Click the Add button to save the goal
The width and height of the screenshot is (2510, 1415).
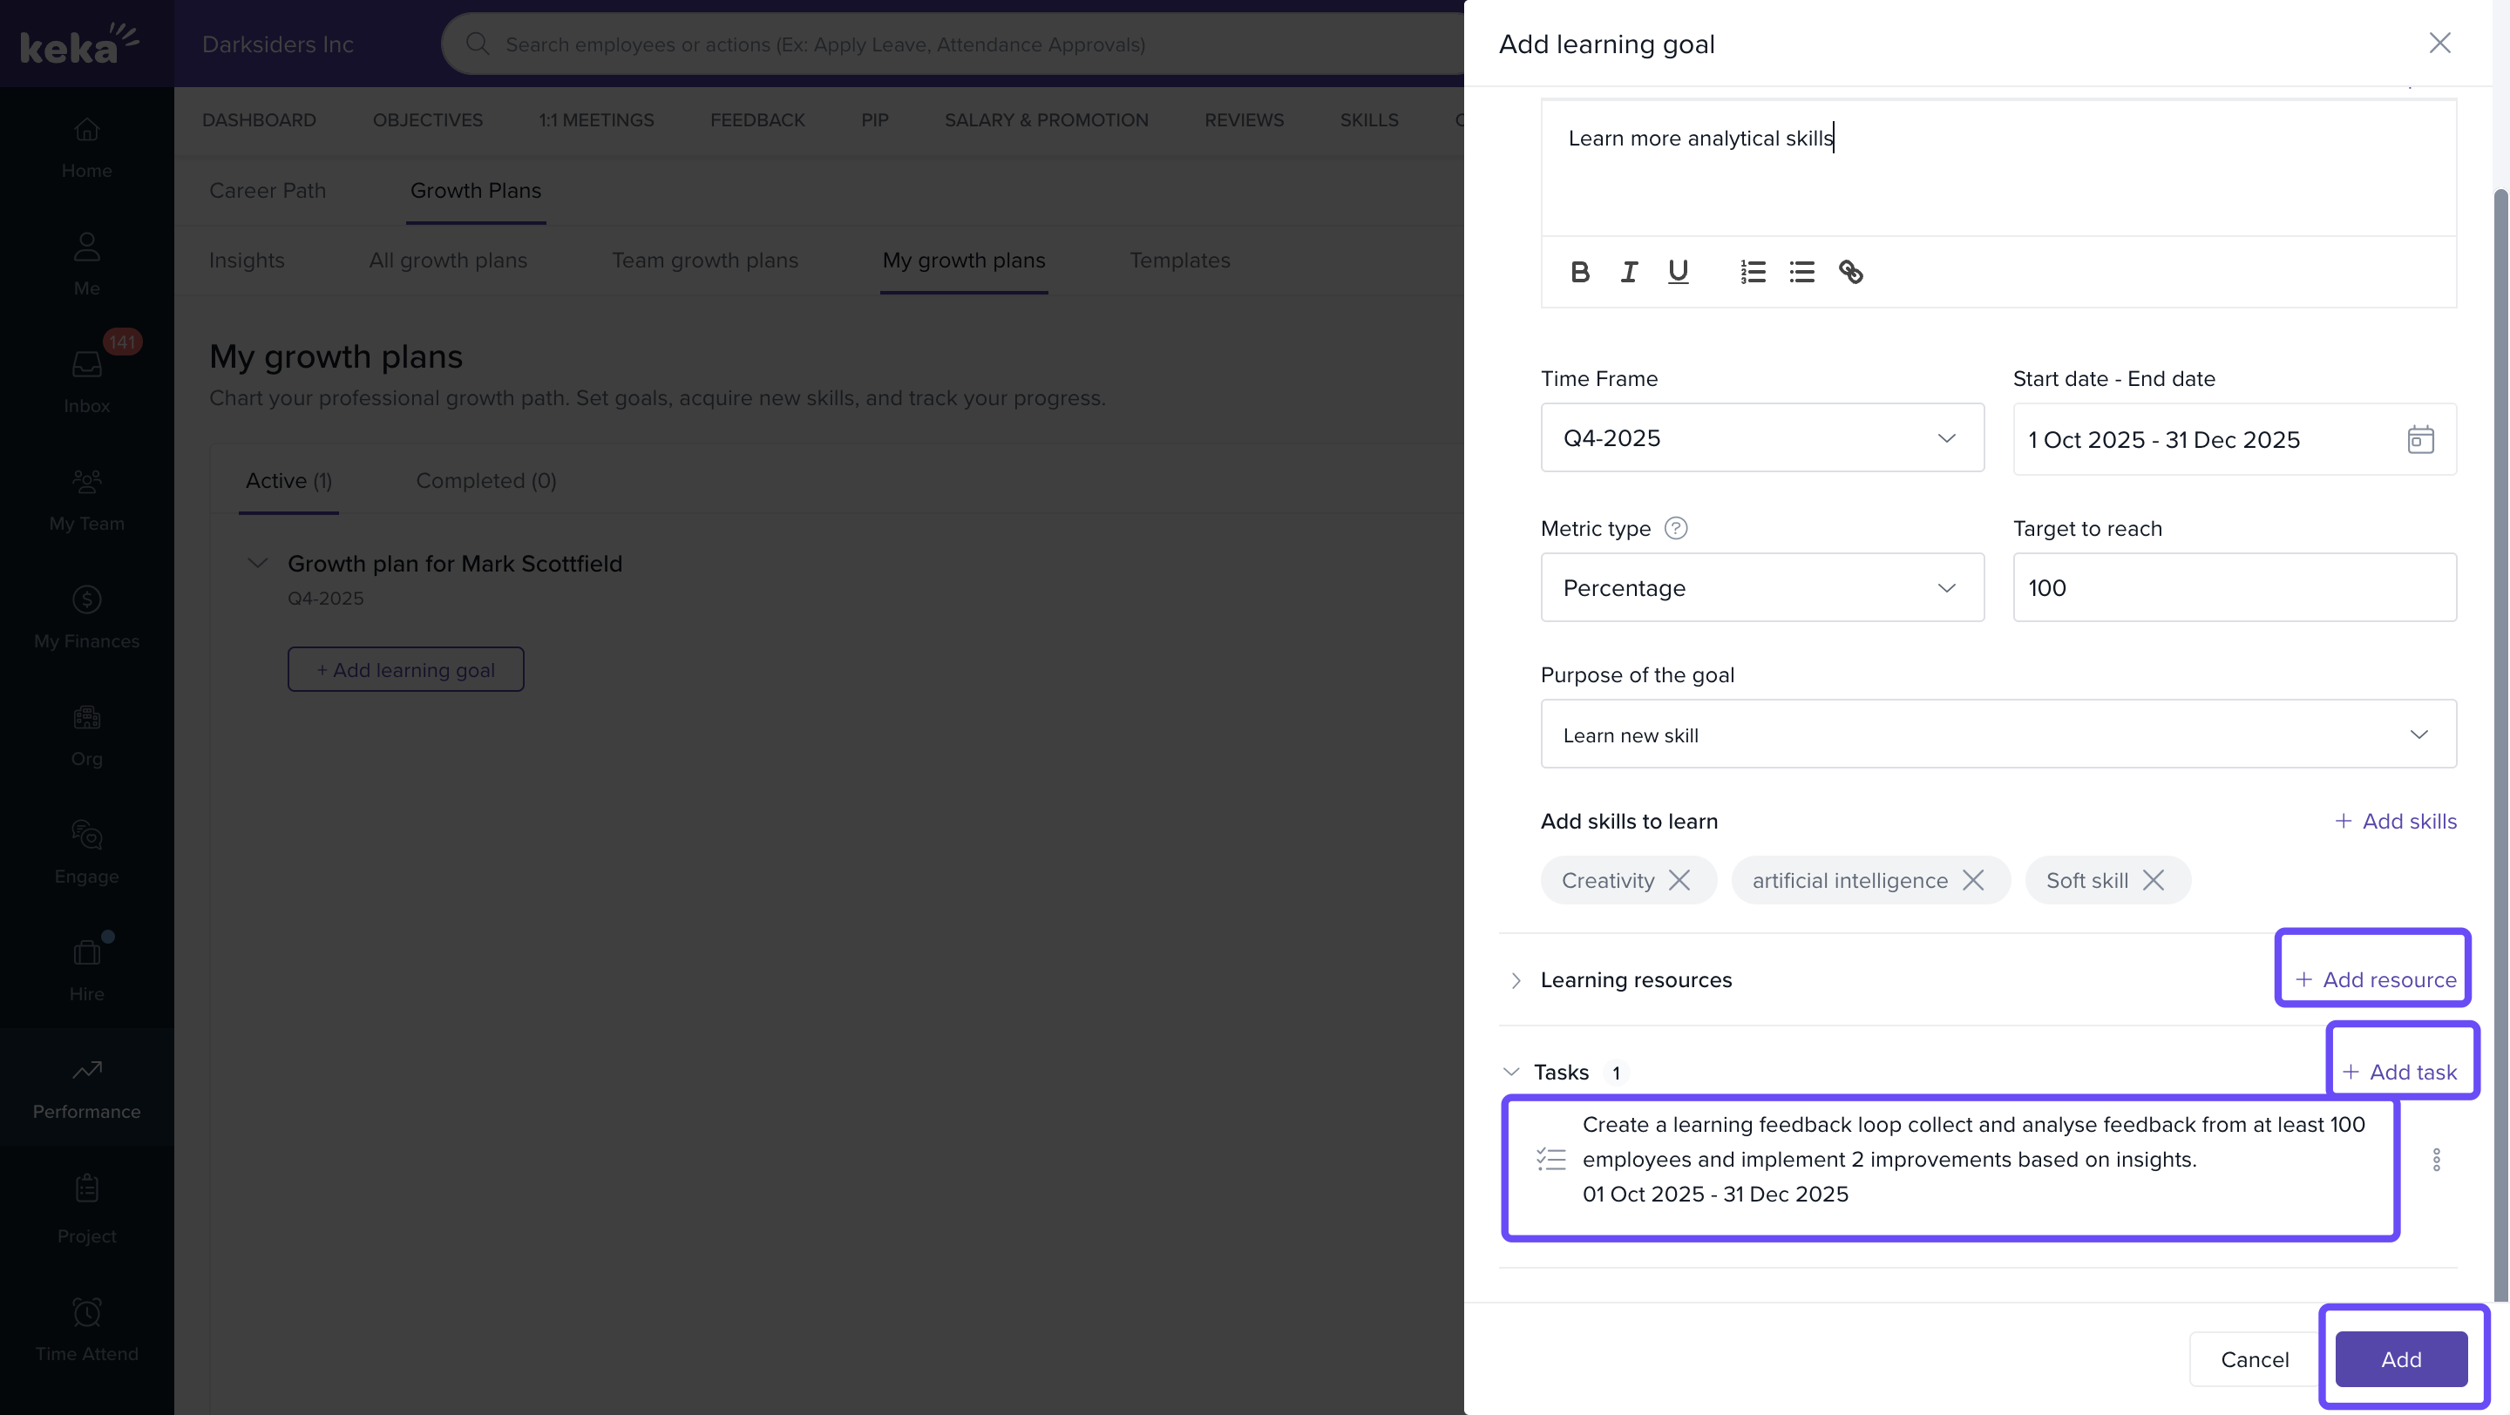[2400, 1359]
